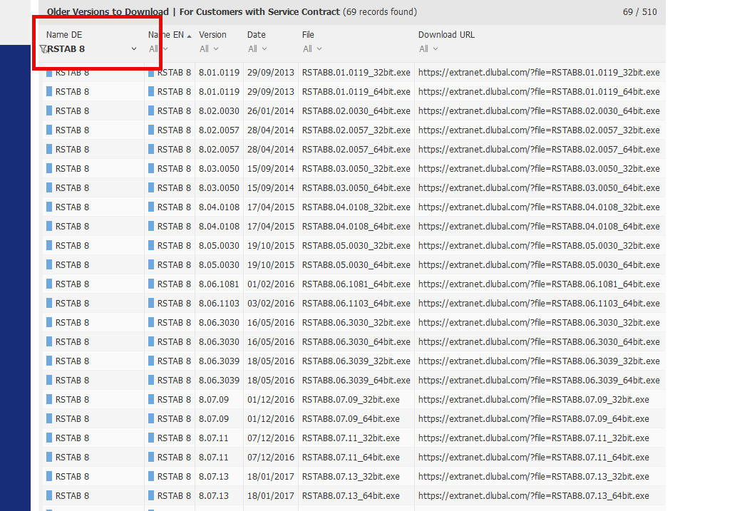Viewport: 742px width, 511px height.
Task: Open download link for RSTAB8.01.0119_32bit.exe
Action: 539,73
